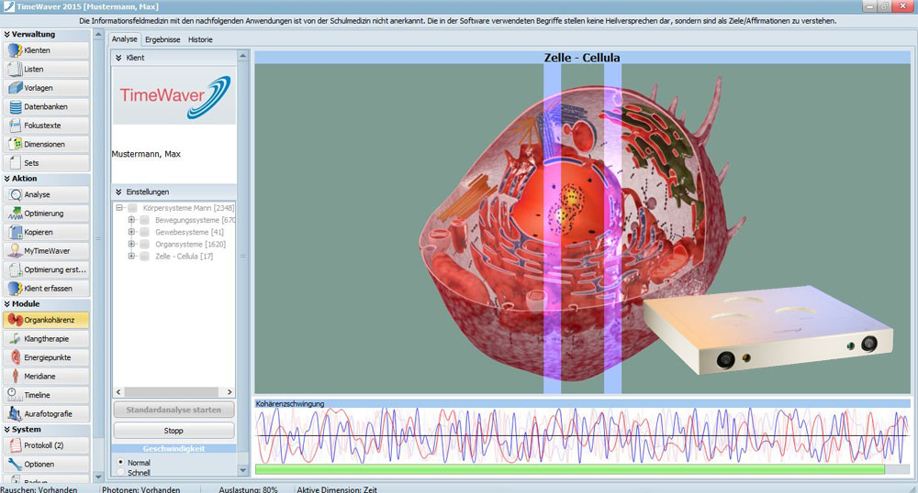The width and height of the screenshot is (918, 493).
Task: Open the Meridiane module icon
Action: pos(16,377)
